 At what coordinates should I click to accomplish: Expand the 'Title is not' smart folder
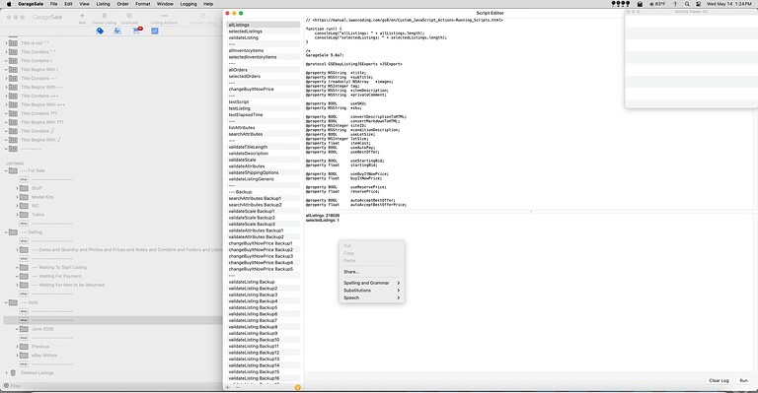coord(6,43)
